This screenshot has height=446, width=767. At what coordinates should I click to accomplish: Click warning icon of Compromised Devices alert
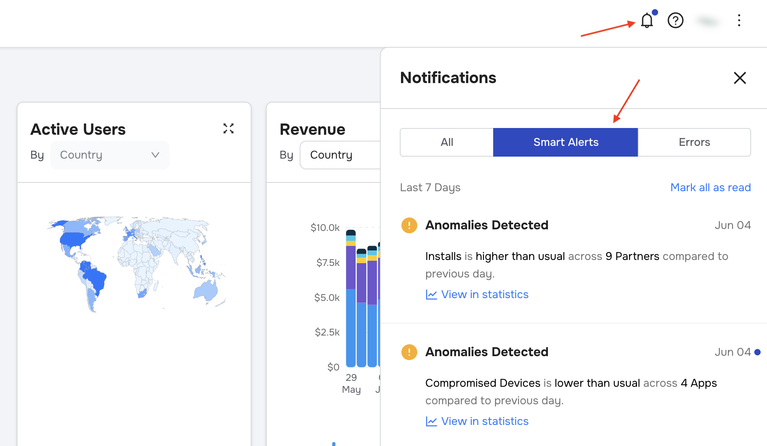pyautogui.click(x=409, y=352)
